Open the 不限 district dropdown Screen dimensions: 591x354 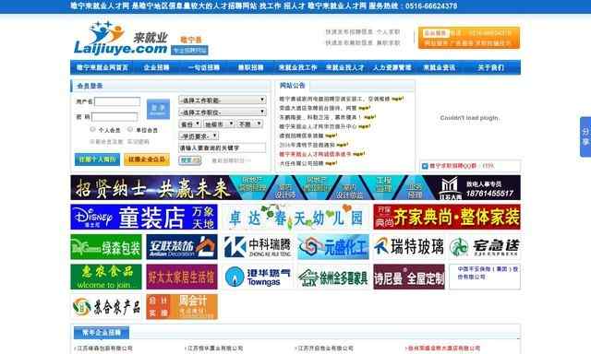click(x=249, y=124)
